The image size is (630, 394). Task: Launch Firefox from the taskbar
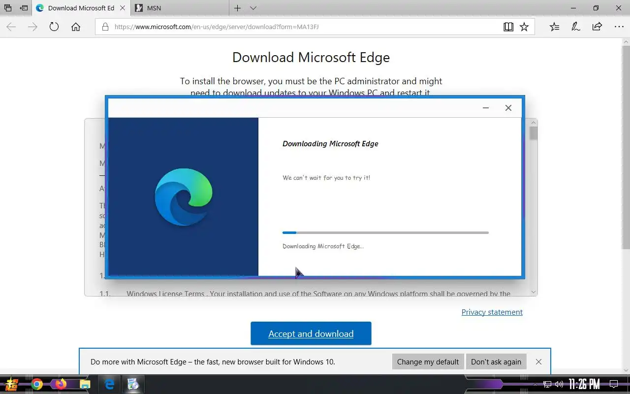pyautogui.click(x=61, y=384)
